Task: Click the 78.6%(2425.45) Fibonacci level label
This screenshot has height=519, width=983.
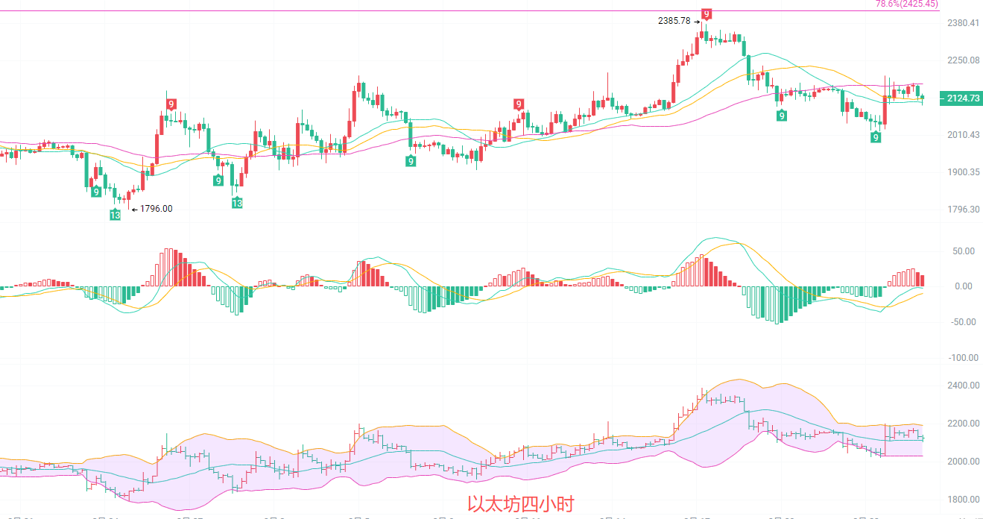Action: click(x=907, y=4)
